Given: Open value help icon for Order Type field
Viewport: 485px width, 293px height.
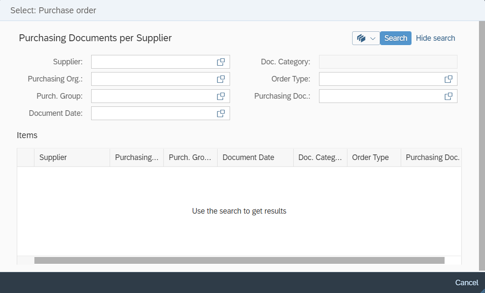Looking at the screenshot, I should tap(448, 79).
